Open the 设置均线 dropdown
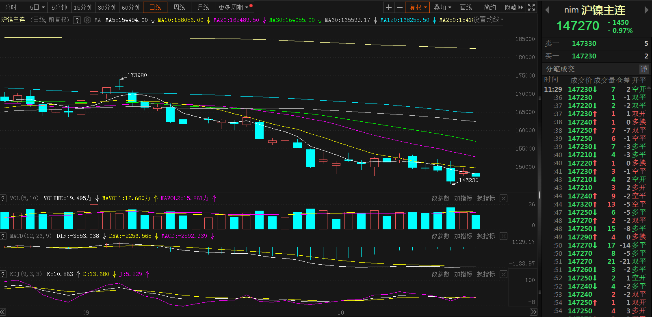 click(x=489, y=19)
